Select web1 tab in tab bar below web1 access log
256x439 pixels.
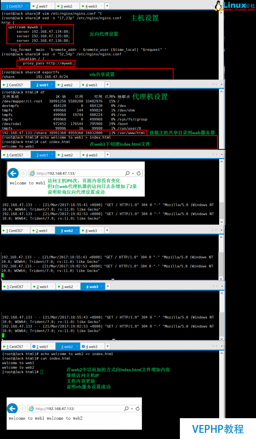[x=43, y=231]
